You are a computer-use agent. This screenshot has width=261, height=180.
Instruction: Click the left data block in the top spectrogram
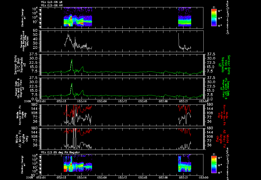click(78, 17)
